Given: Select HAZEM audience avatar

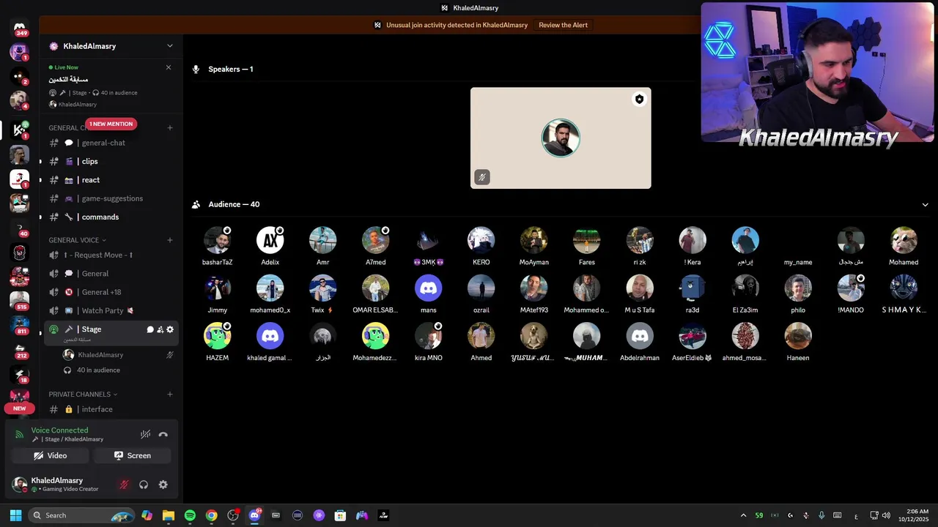Looking at the screenshot, I should pos(218,336).
